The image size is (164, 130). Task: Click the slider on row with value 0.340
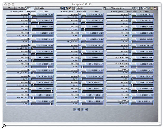[42, 23]
